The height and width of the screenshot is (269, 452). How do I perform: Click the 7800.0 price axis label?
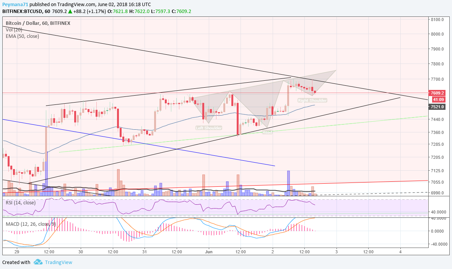coord(437,64)
